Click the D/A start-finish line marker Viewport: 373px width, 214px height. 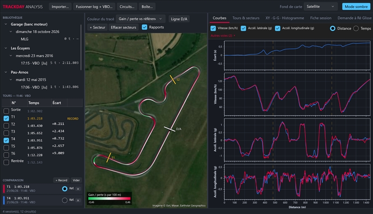point(170,129)
